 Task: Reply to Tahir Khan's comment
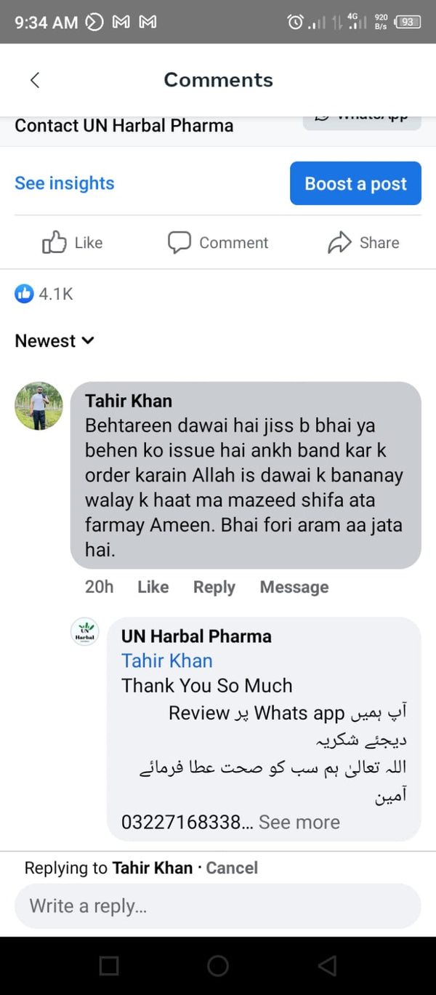pos(214,587)
